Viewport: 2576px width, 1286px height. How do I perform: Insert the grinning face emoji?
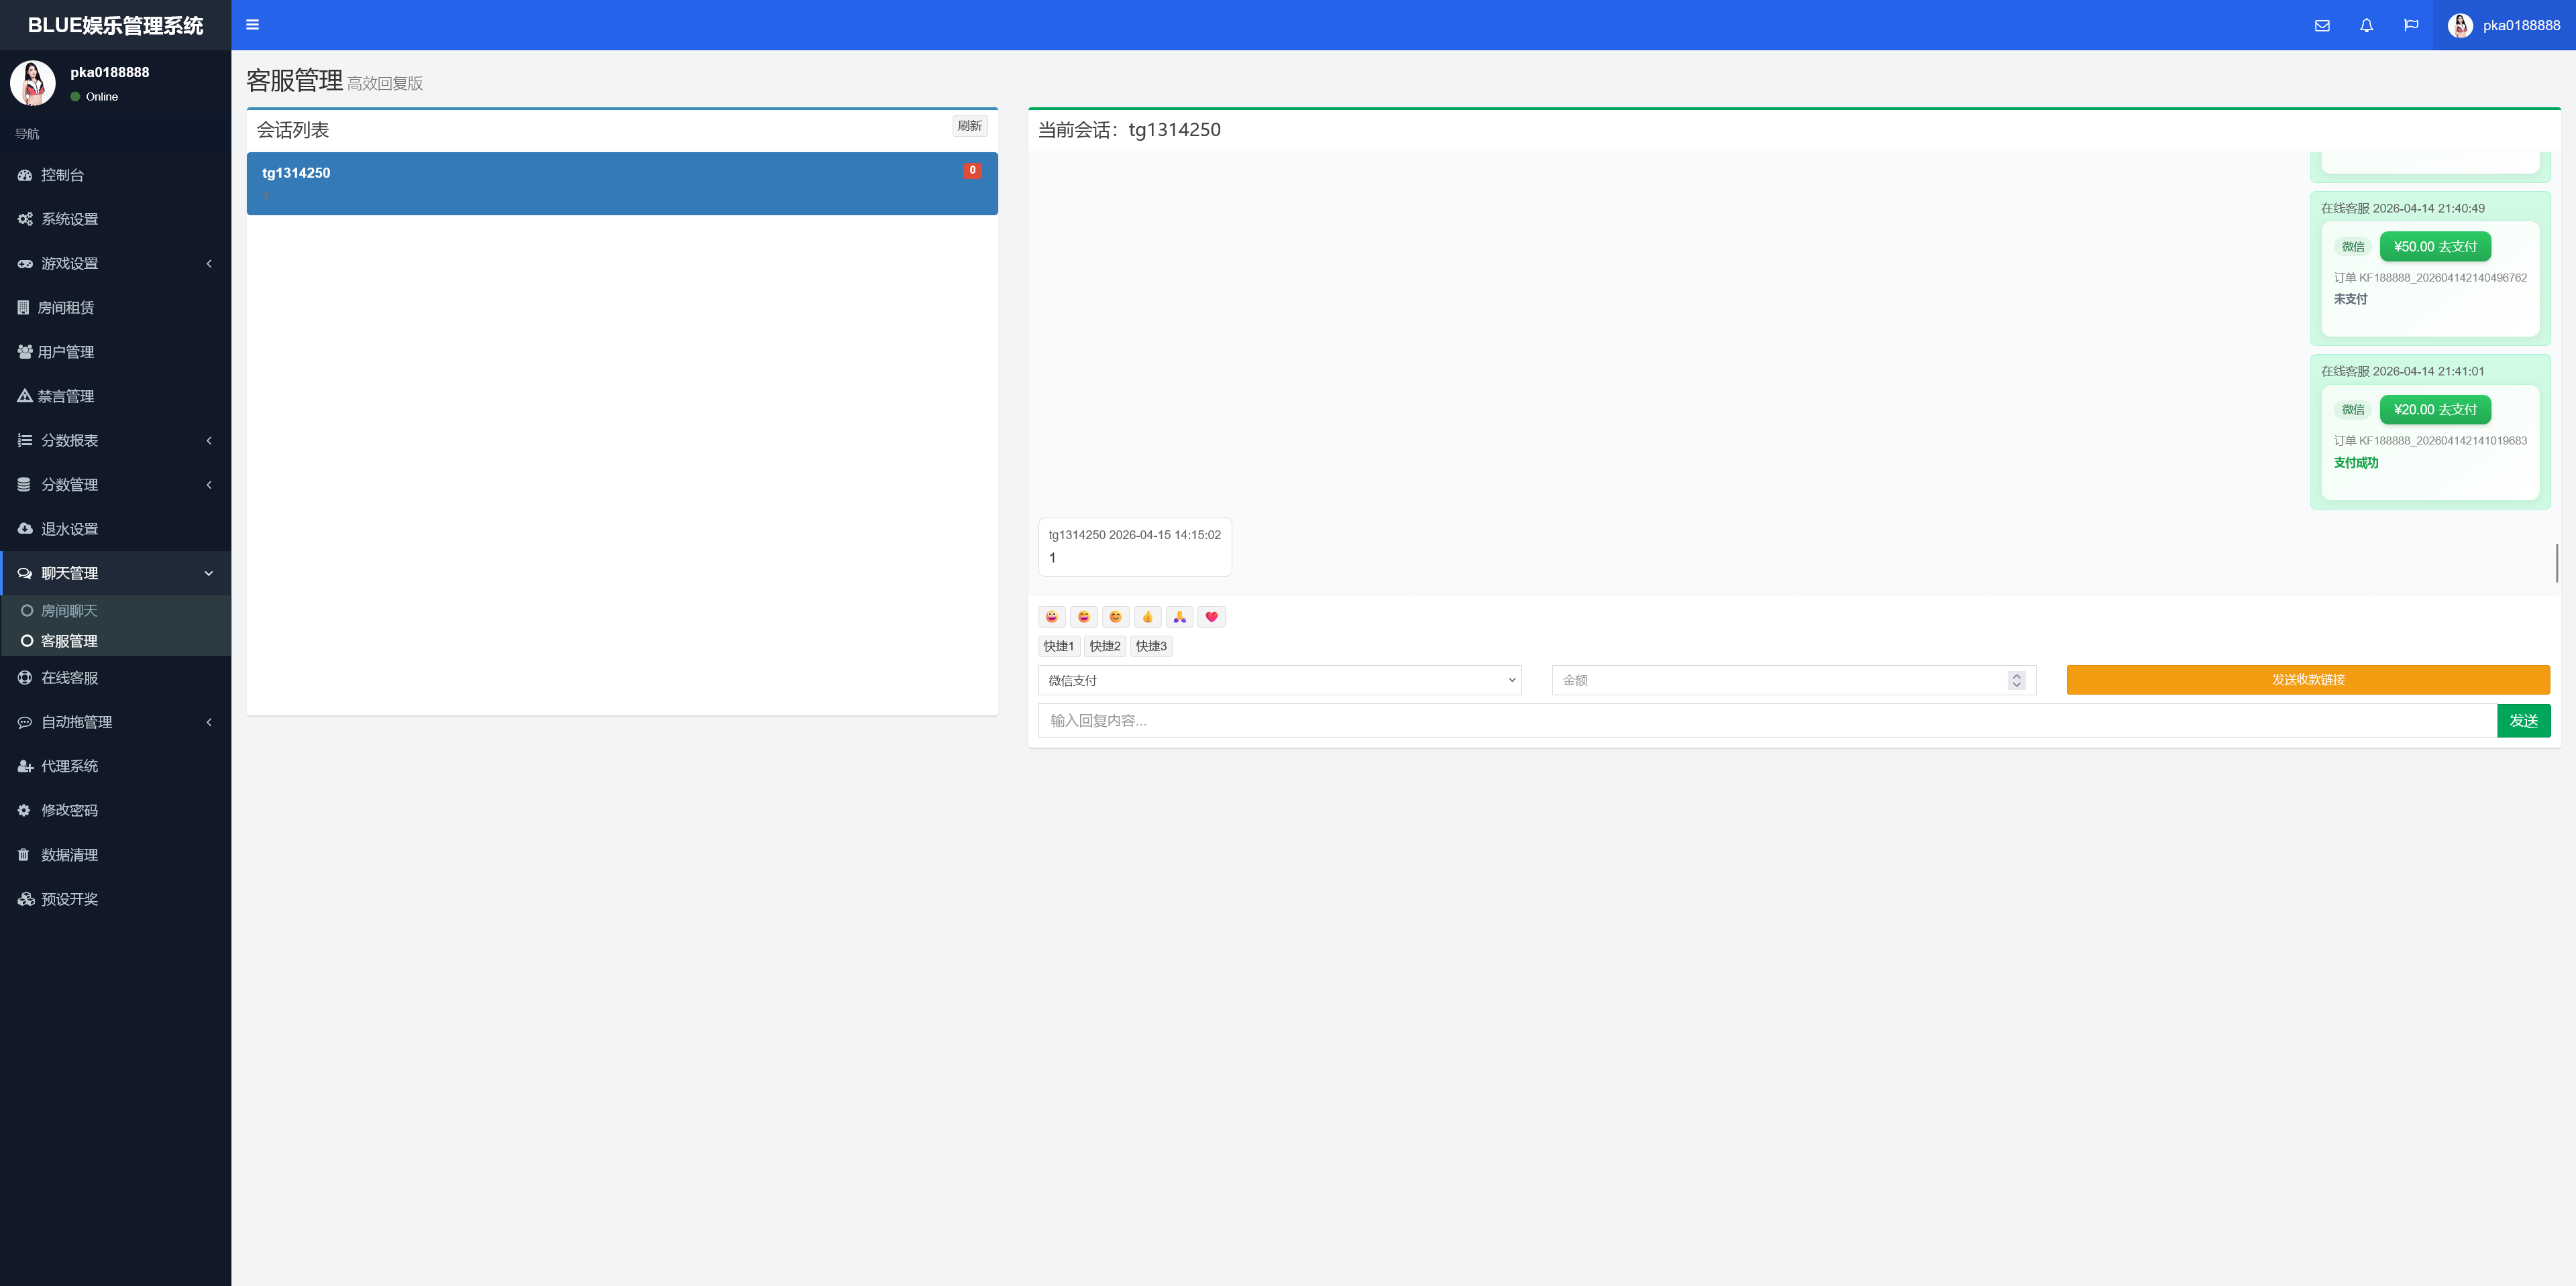1052,617
